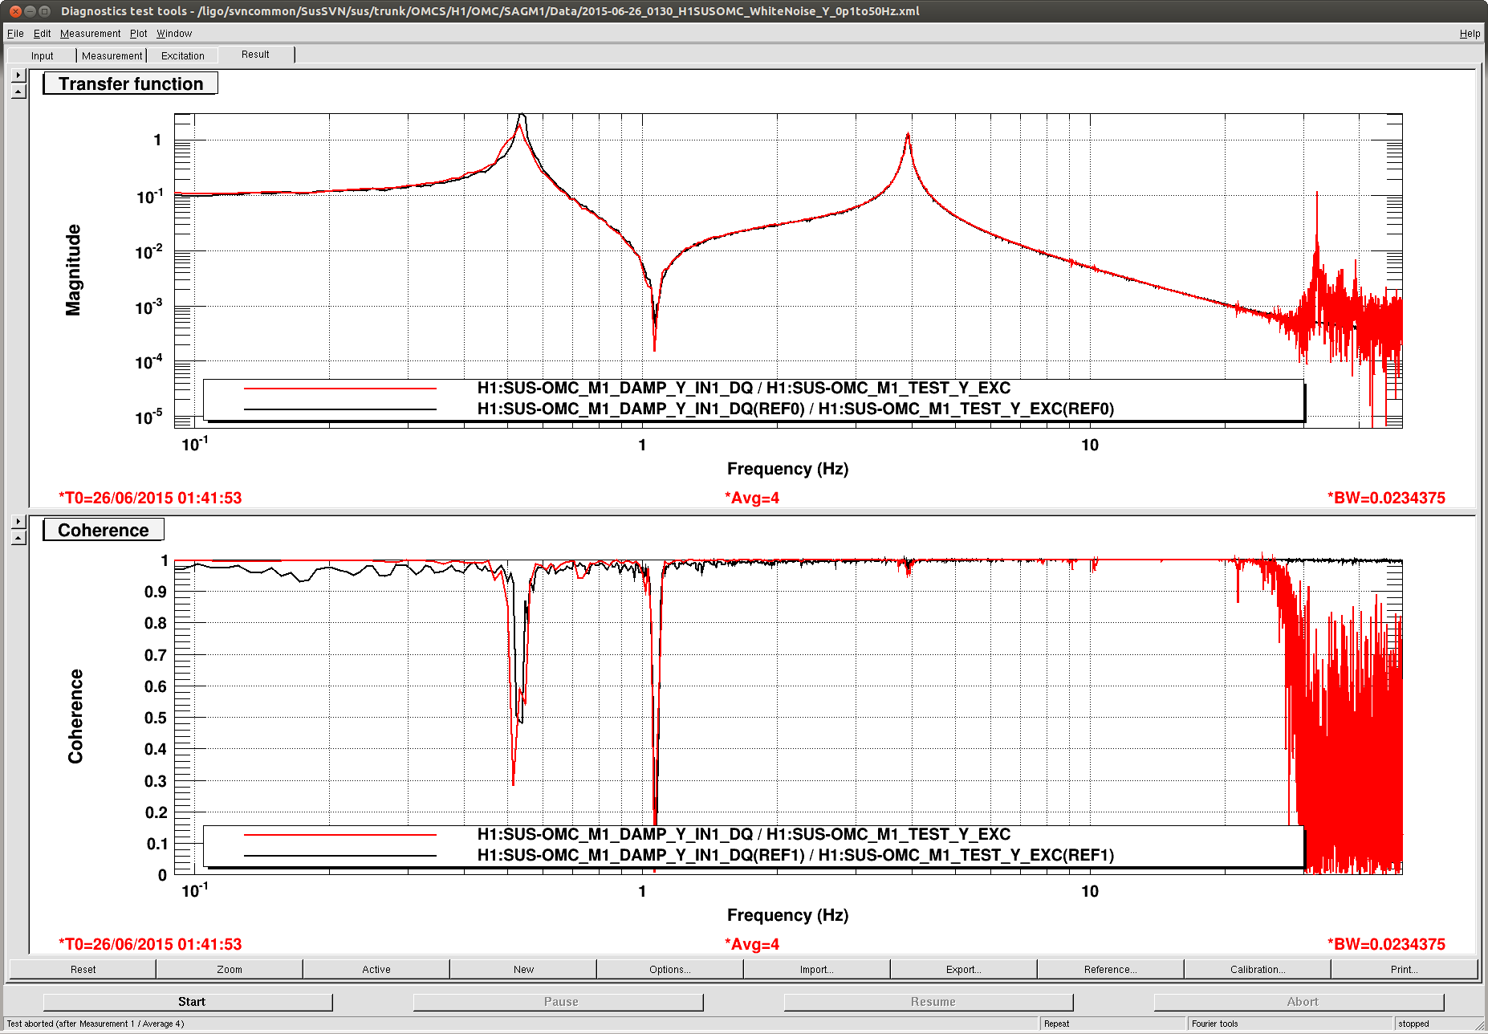The height and width of the screenshot is (1034, 1488).
Task: Click the Fourier tools status bar field
Action: tap(1290, 1024)
